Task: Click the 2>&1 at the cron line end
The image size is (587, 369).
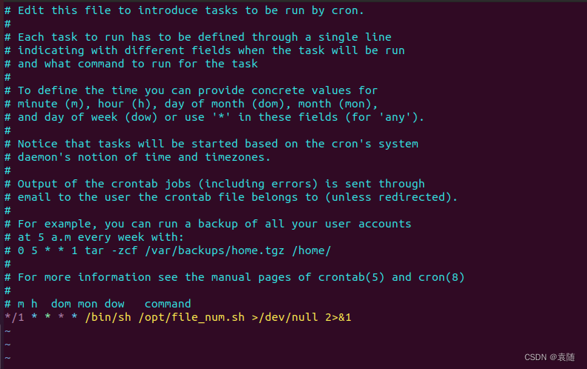Action: 338,317
